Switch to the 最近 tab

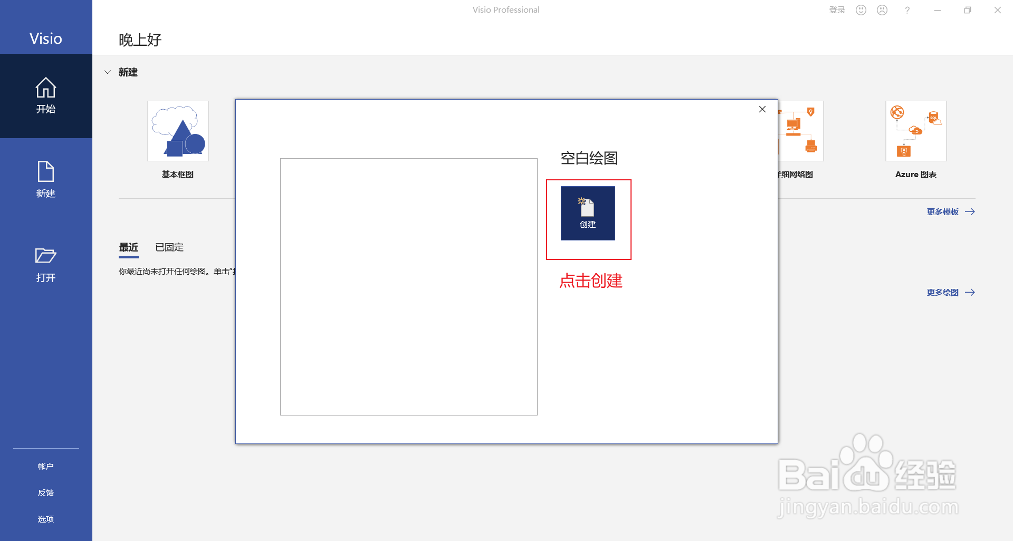129,247
